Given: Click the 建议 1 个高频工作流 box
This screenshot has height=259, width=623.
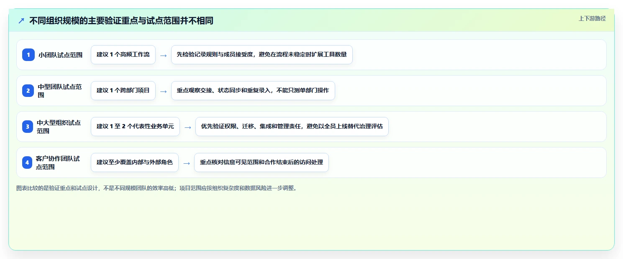Looking at the screenshot, I should (123, 55).
